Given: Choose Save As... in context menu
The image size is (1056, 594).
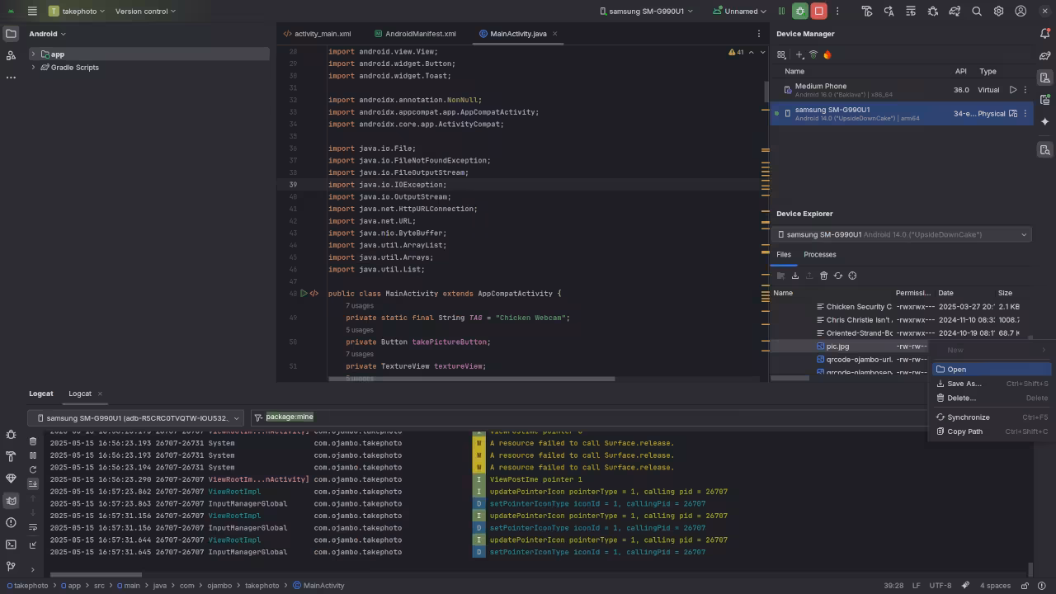Looking at the screenshot, I should tap(992, 384).
